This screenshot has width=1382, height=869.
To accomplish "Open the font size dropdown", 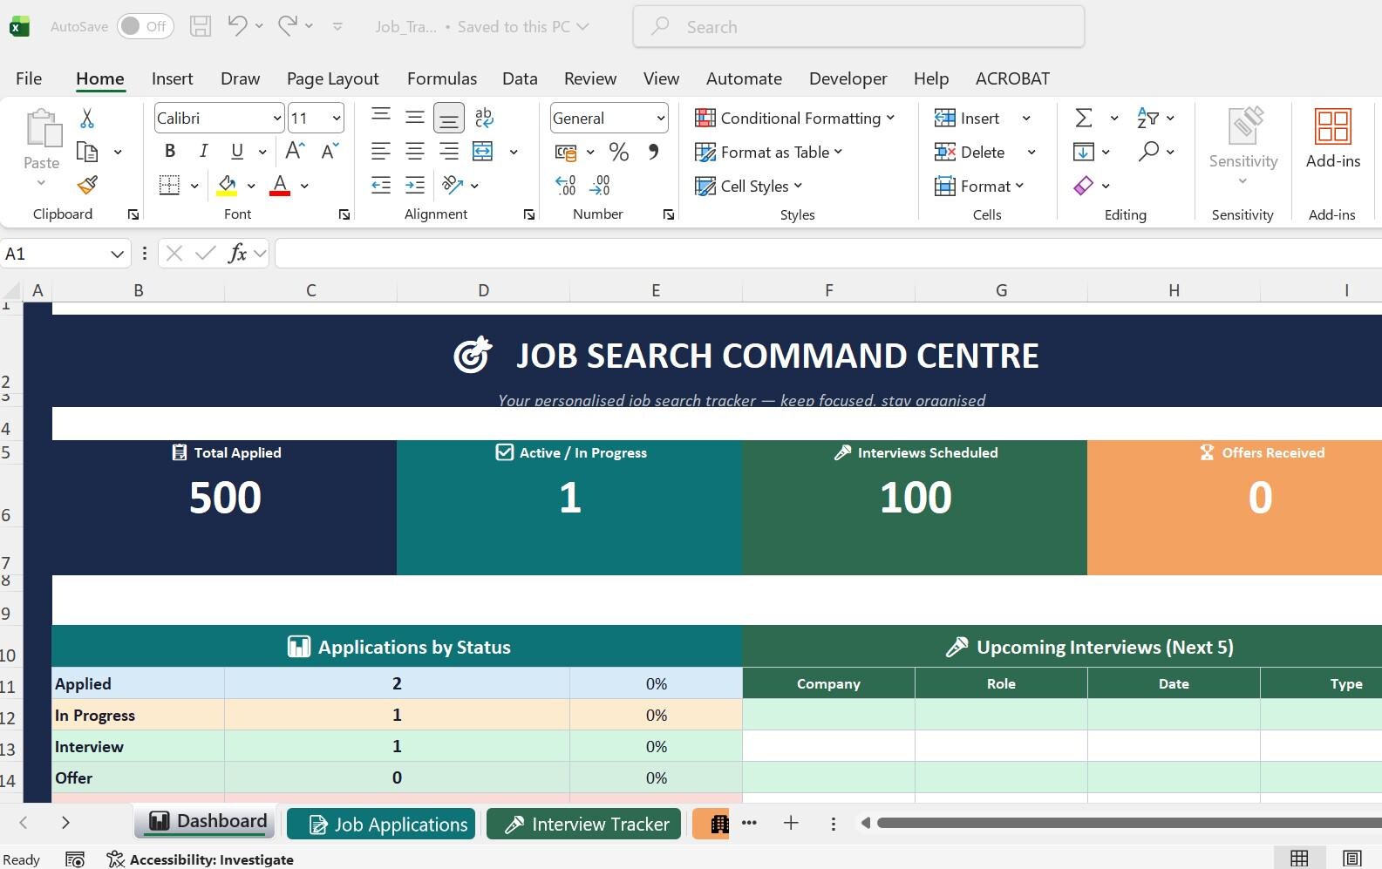I will pos(337,118).
